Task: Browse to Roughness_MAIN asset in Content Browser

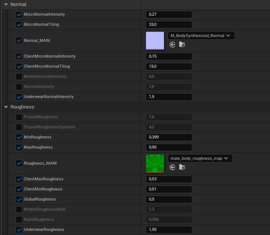Action: (182, 167)
